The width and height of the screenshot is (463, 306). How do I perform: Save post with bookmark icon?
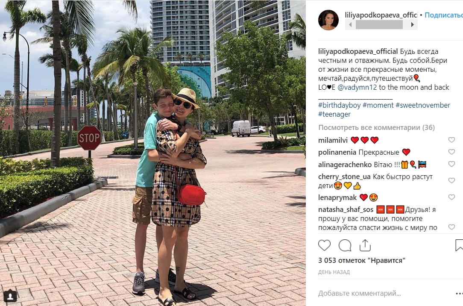coord(459,245)
